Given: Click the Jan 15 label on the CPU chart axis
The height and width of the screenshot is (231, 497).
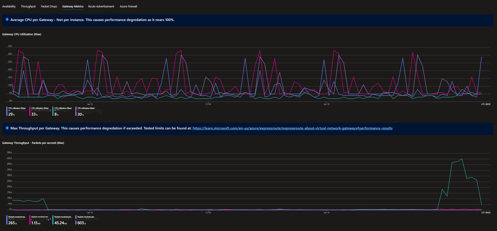Looking at the screenshot, I should (90, 104).
